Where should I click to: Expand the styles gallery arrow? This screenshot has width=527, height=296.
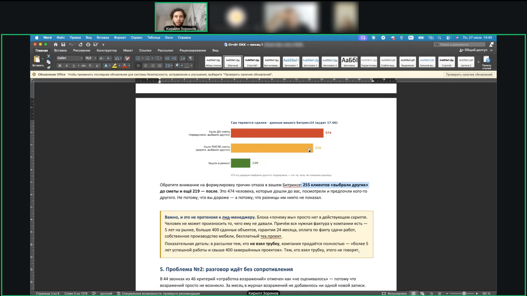(x=478, y=62)
